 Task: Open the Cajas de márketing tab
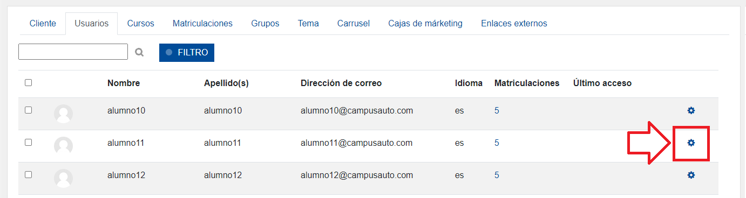(425, 24)
